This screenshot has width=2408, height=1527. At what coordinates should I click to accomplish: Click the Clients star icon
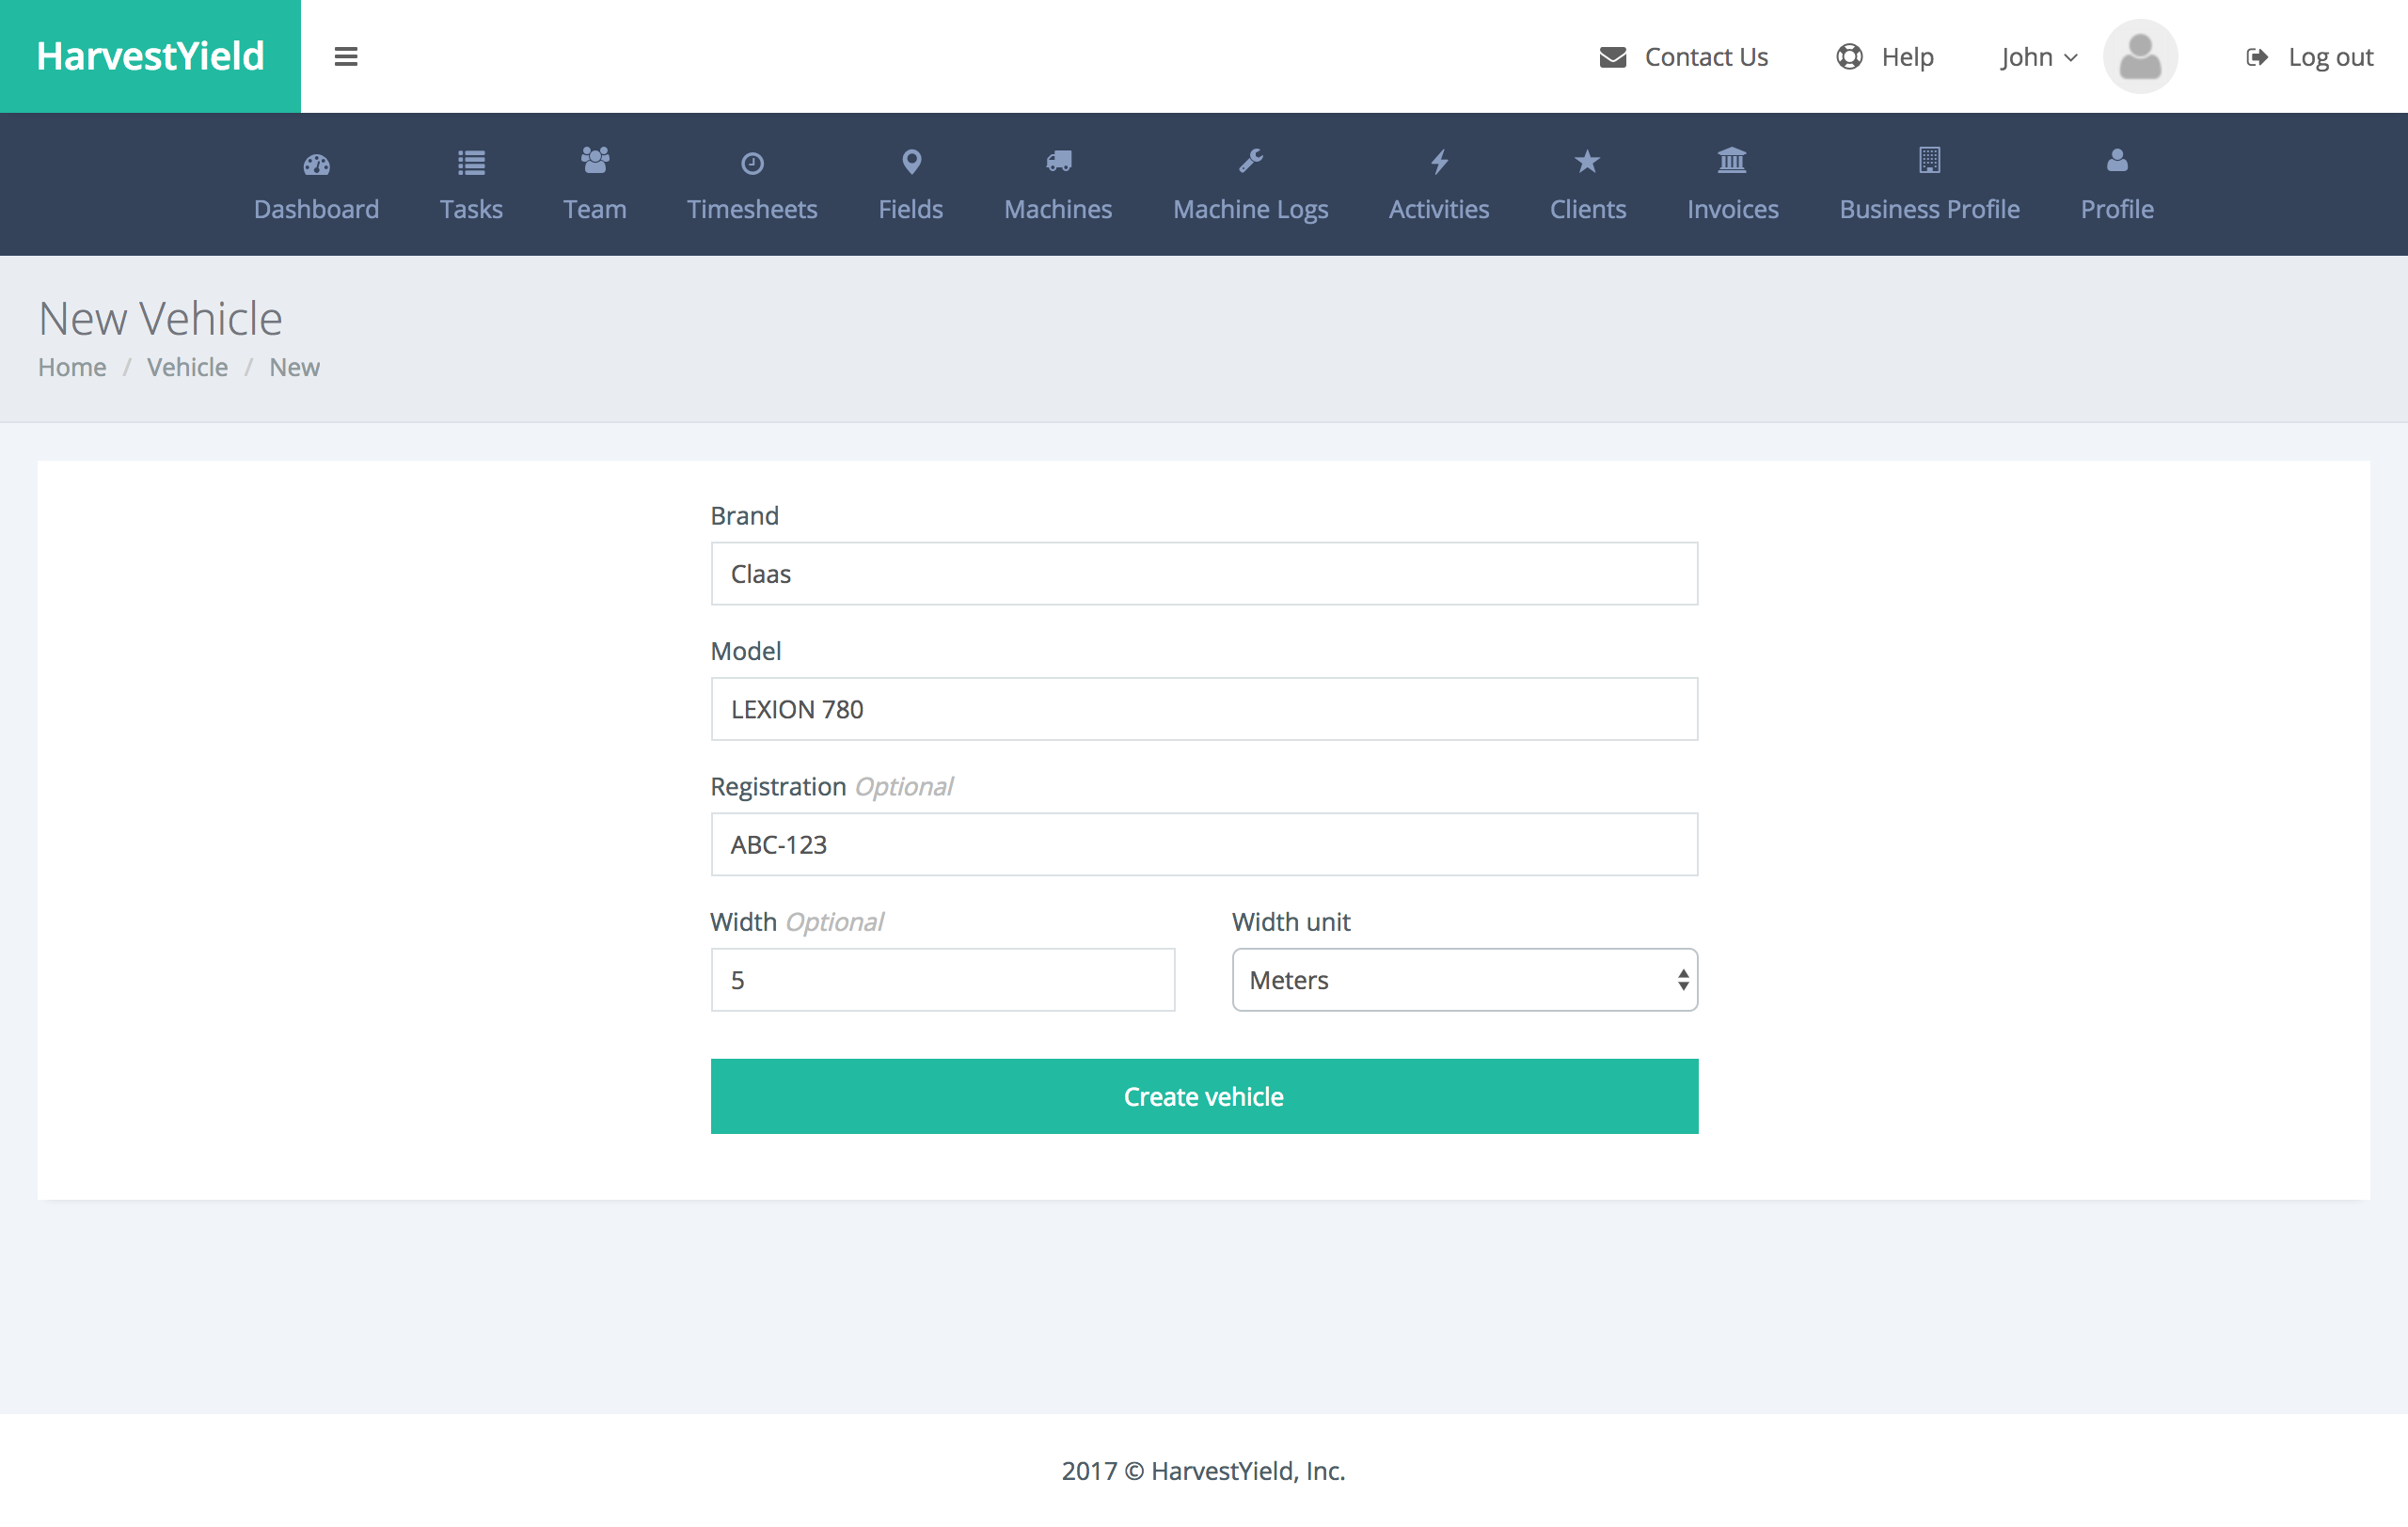1587,162
